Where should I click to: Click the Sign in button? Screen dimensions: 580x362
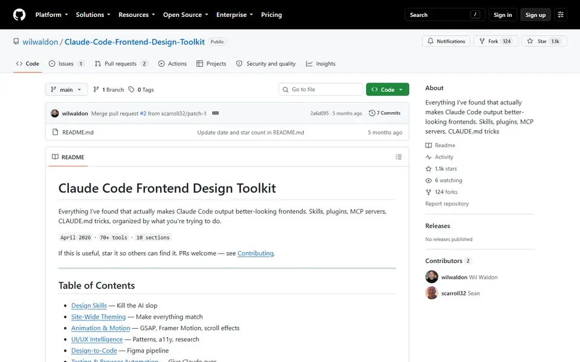502,14
